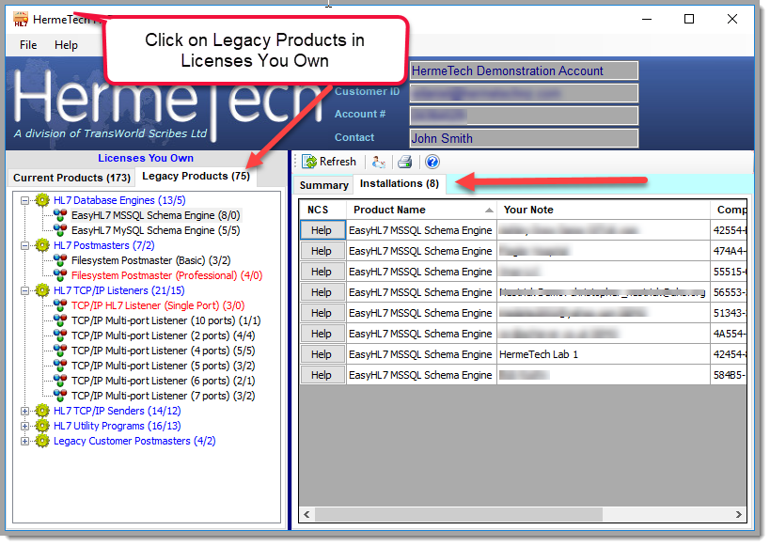
Task: Expand the HL7 TCP/IP Senders node
Action: (x=24, y=411)
